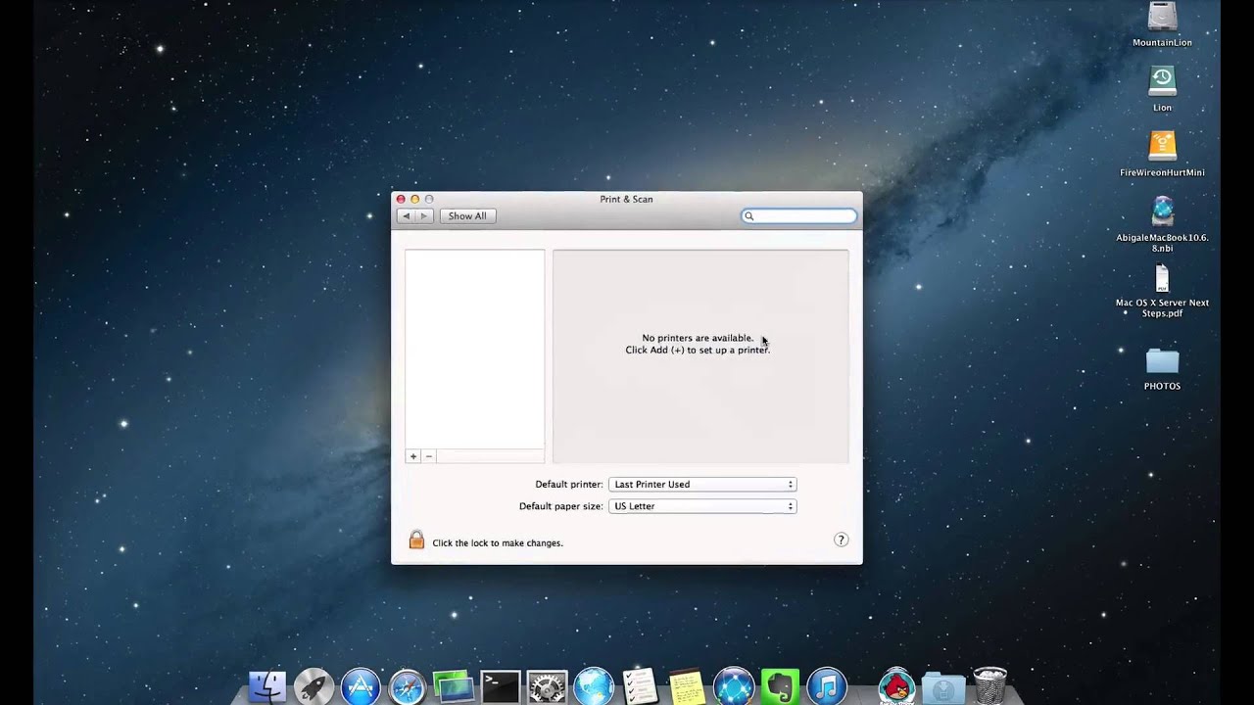Open Launchpad rocket icon in dock
Viewport: 1254px width, 705px height.
tap(313, 686)
